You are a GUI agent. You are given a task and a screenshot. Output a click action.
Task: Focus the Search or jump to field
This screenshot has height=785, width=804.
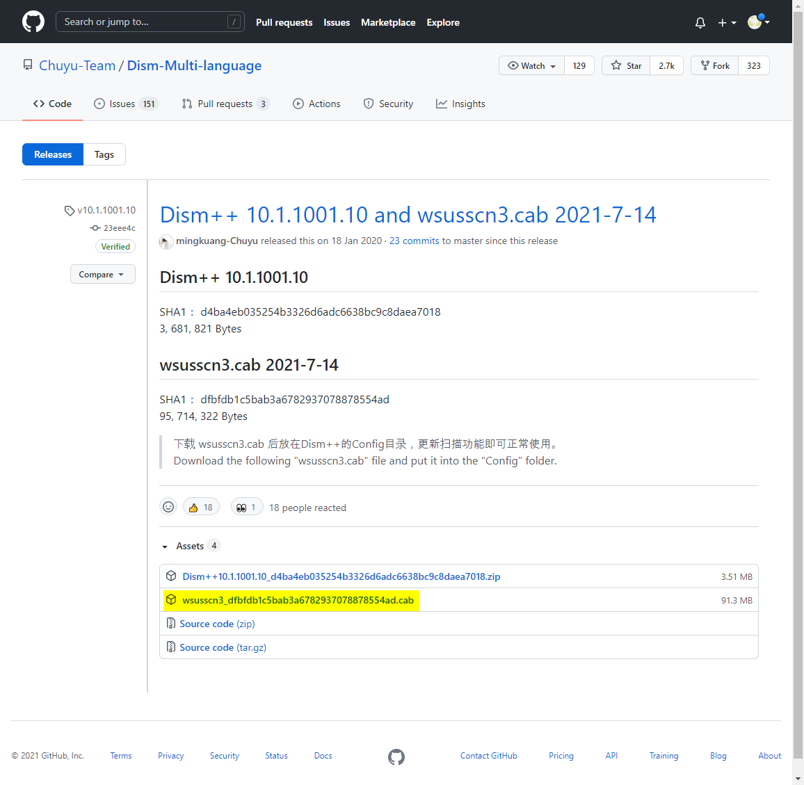point(150,22)
